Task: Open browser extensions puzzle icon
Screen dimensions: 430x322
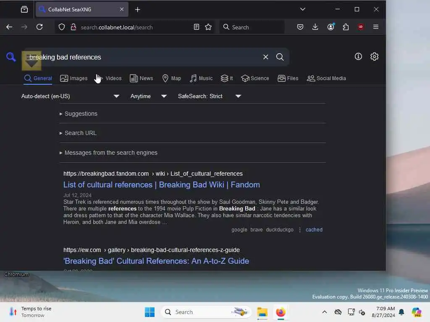Action: point(346,27)
